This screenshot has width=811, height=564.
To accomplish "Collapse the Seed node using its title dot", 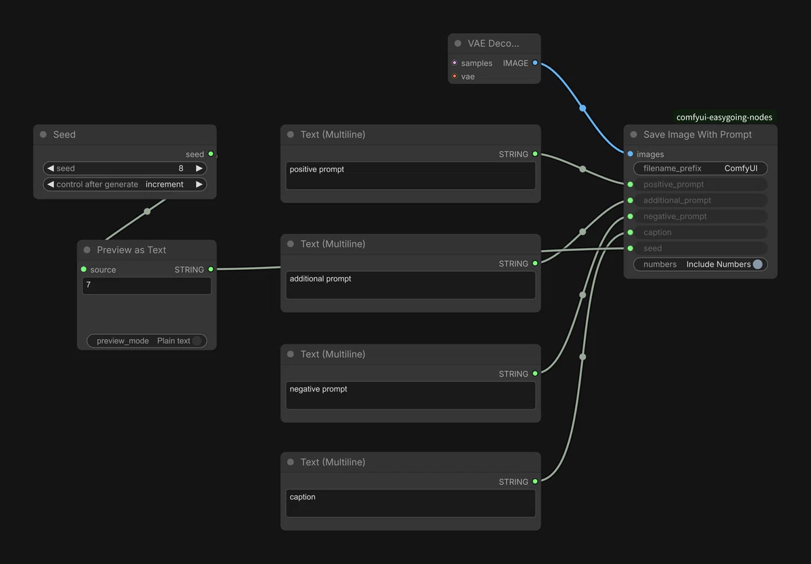I will point(43,135).
